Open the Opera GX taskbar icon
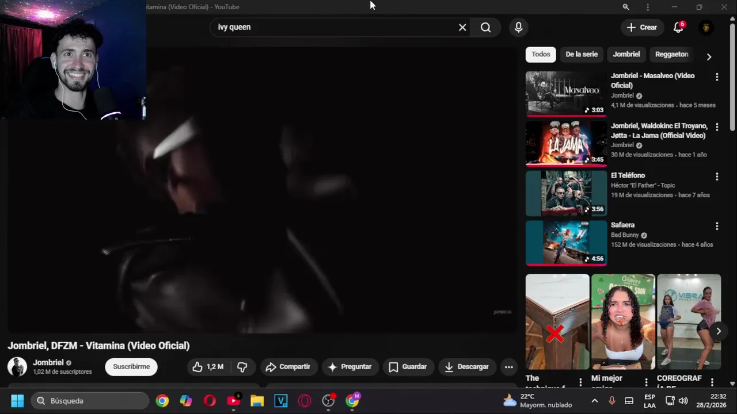The width and height of the screenshot is (737, 414). pos(305,401)
